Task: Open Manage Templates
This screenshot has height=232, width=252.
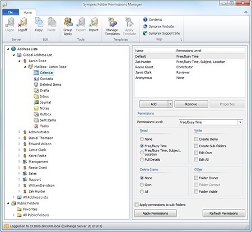Action: [x=112, y=26]
